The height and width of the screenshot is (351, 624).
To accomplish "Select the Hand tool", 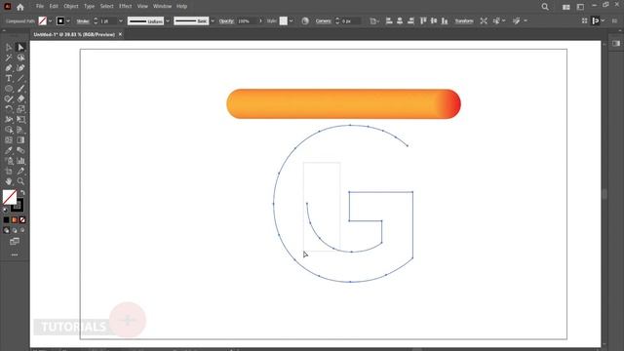I will coord(9,181).
